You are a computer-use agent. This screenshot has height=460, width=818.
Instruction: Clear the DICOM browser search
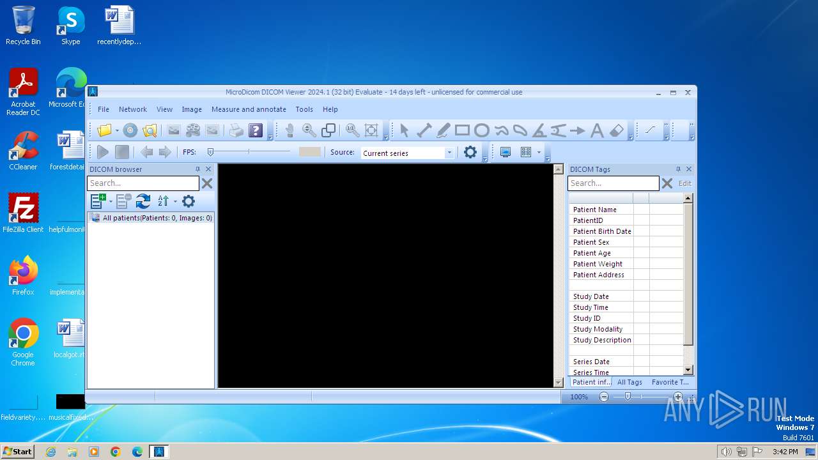coord(207,183)
